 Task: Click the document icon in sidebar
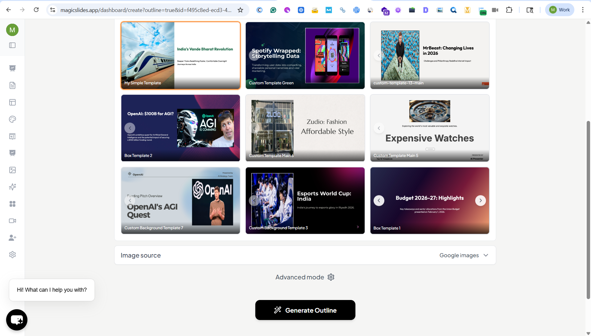pyautogui.click(x=12, y=86)
